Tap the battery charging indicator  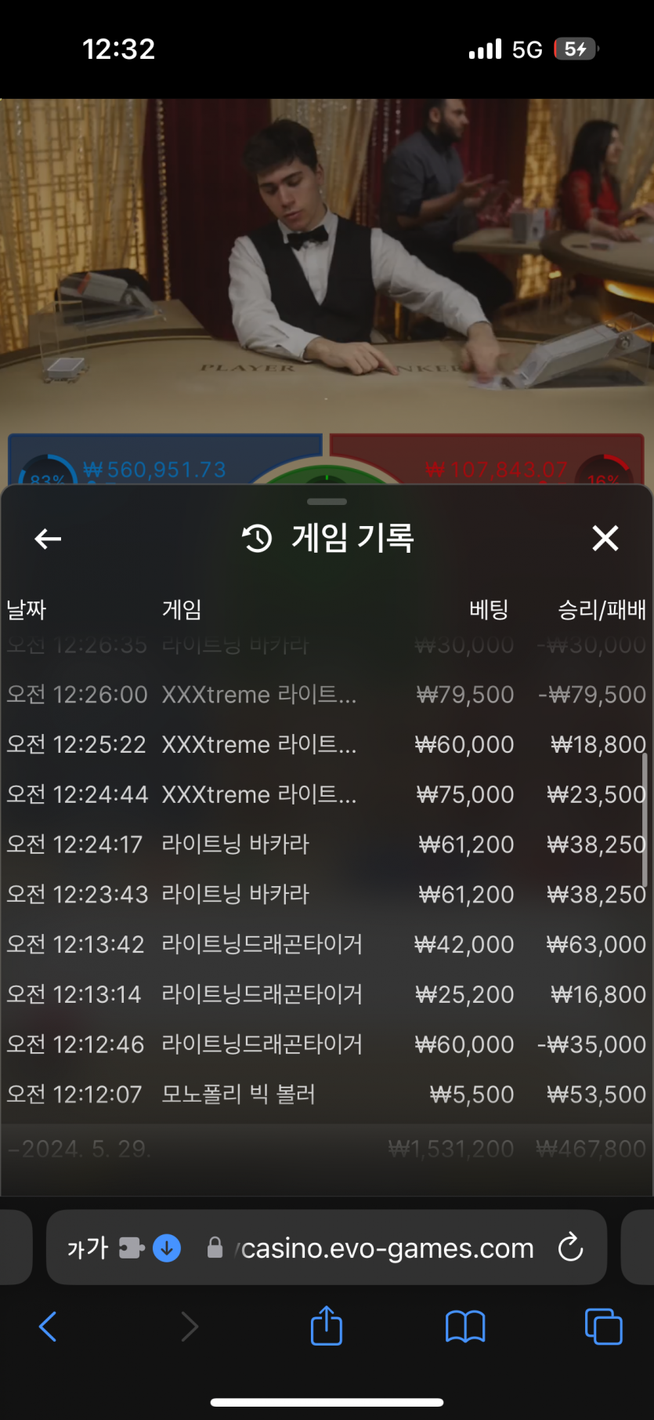click(x=576, y=49)
